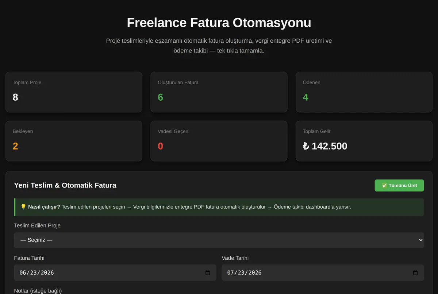Click the Notlar (isteğe bağlı) label
Viewport: 438px width, 294px height.
coord(38,291)
